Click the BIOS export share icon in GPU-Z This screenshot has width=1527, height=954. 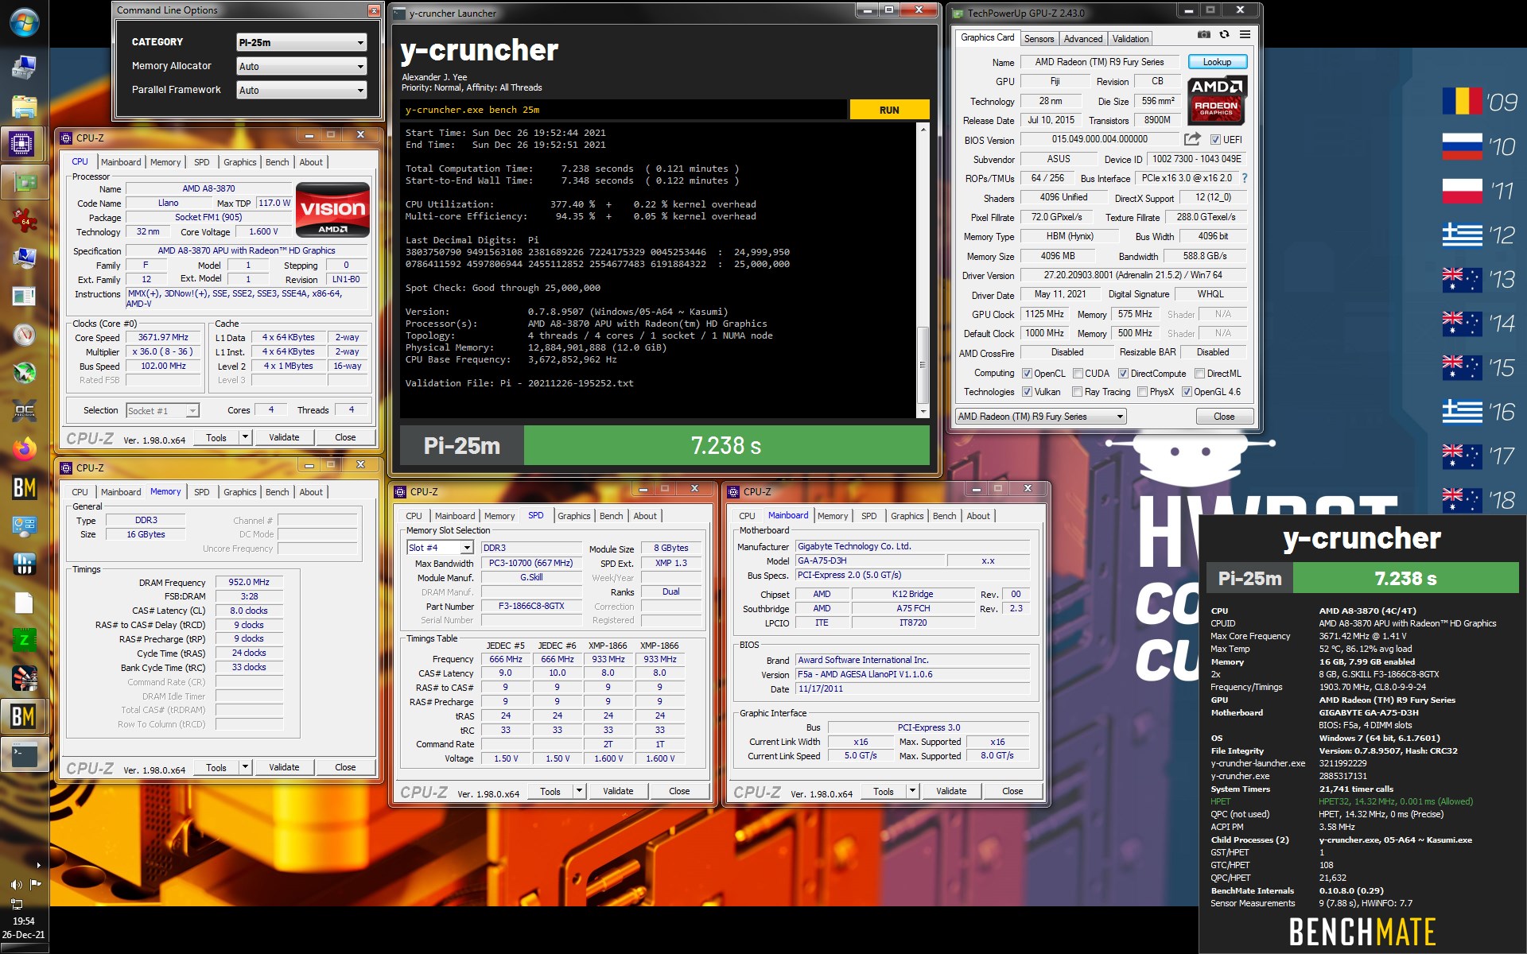pos(1191,139)
